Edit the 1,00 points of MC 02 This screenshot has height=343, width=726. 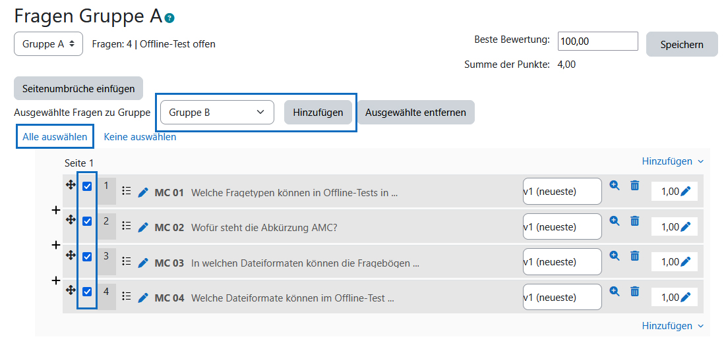coord(686,226)
